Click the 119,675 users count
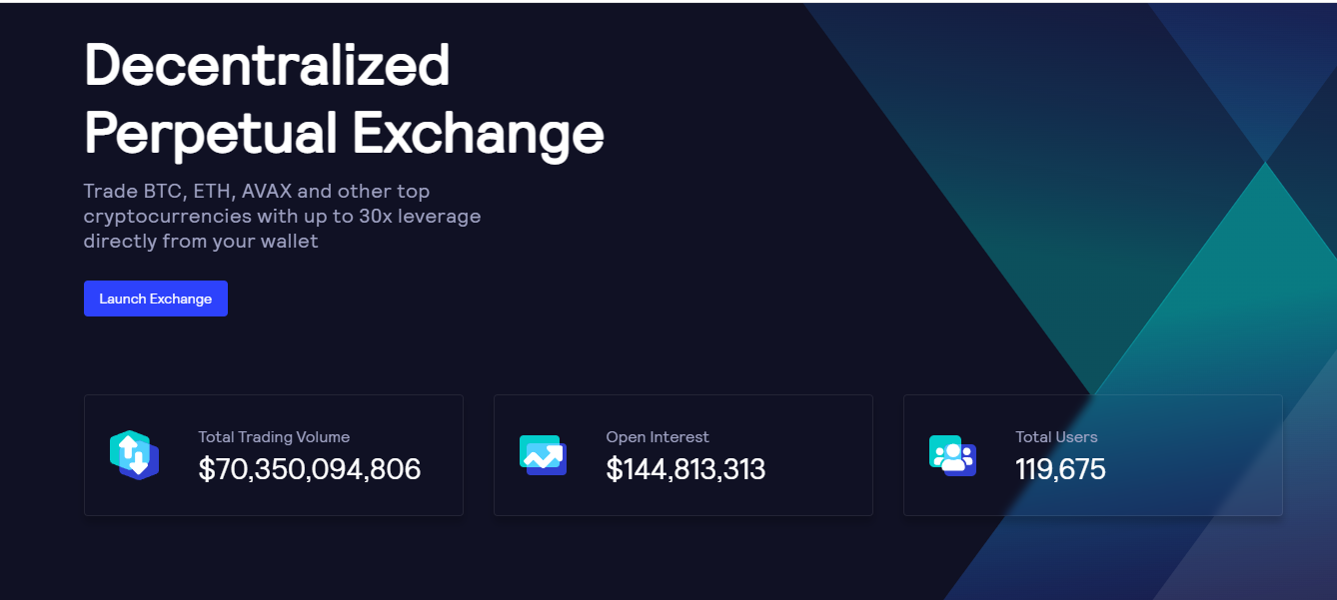The width and height of the screenshot is (1337, 600). 1060,469
